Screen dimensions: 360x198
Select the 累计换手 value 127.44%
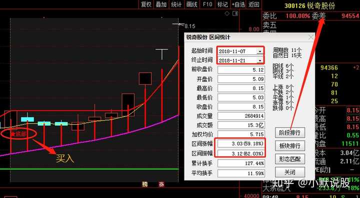241,163
